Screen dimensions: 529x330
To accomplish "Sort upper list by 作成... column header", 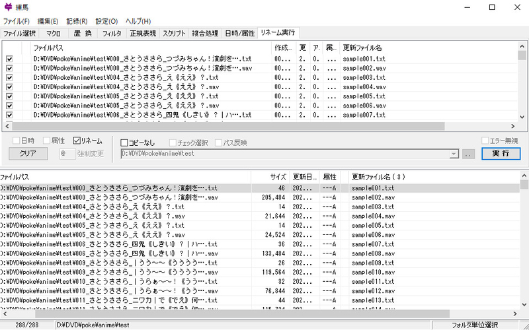I will tap(284, 48).
